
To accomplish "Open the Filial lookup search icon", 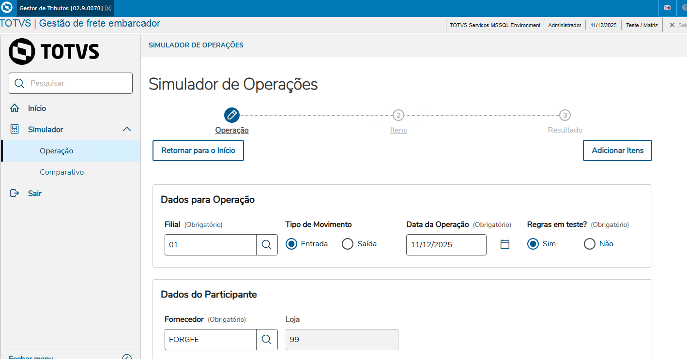I will pos(267,245).
